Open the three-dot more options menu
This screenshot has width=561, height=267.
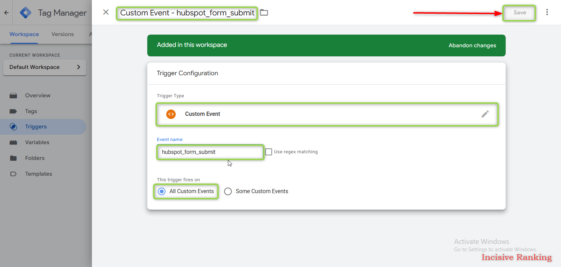547,12
